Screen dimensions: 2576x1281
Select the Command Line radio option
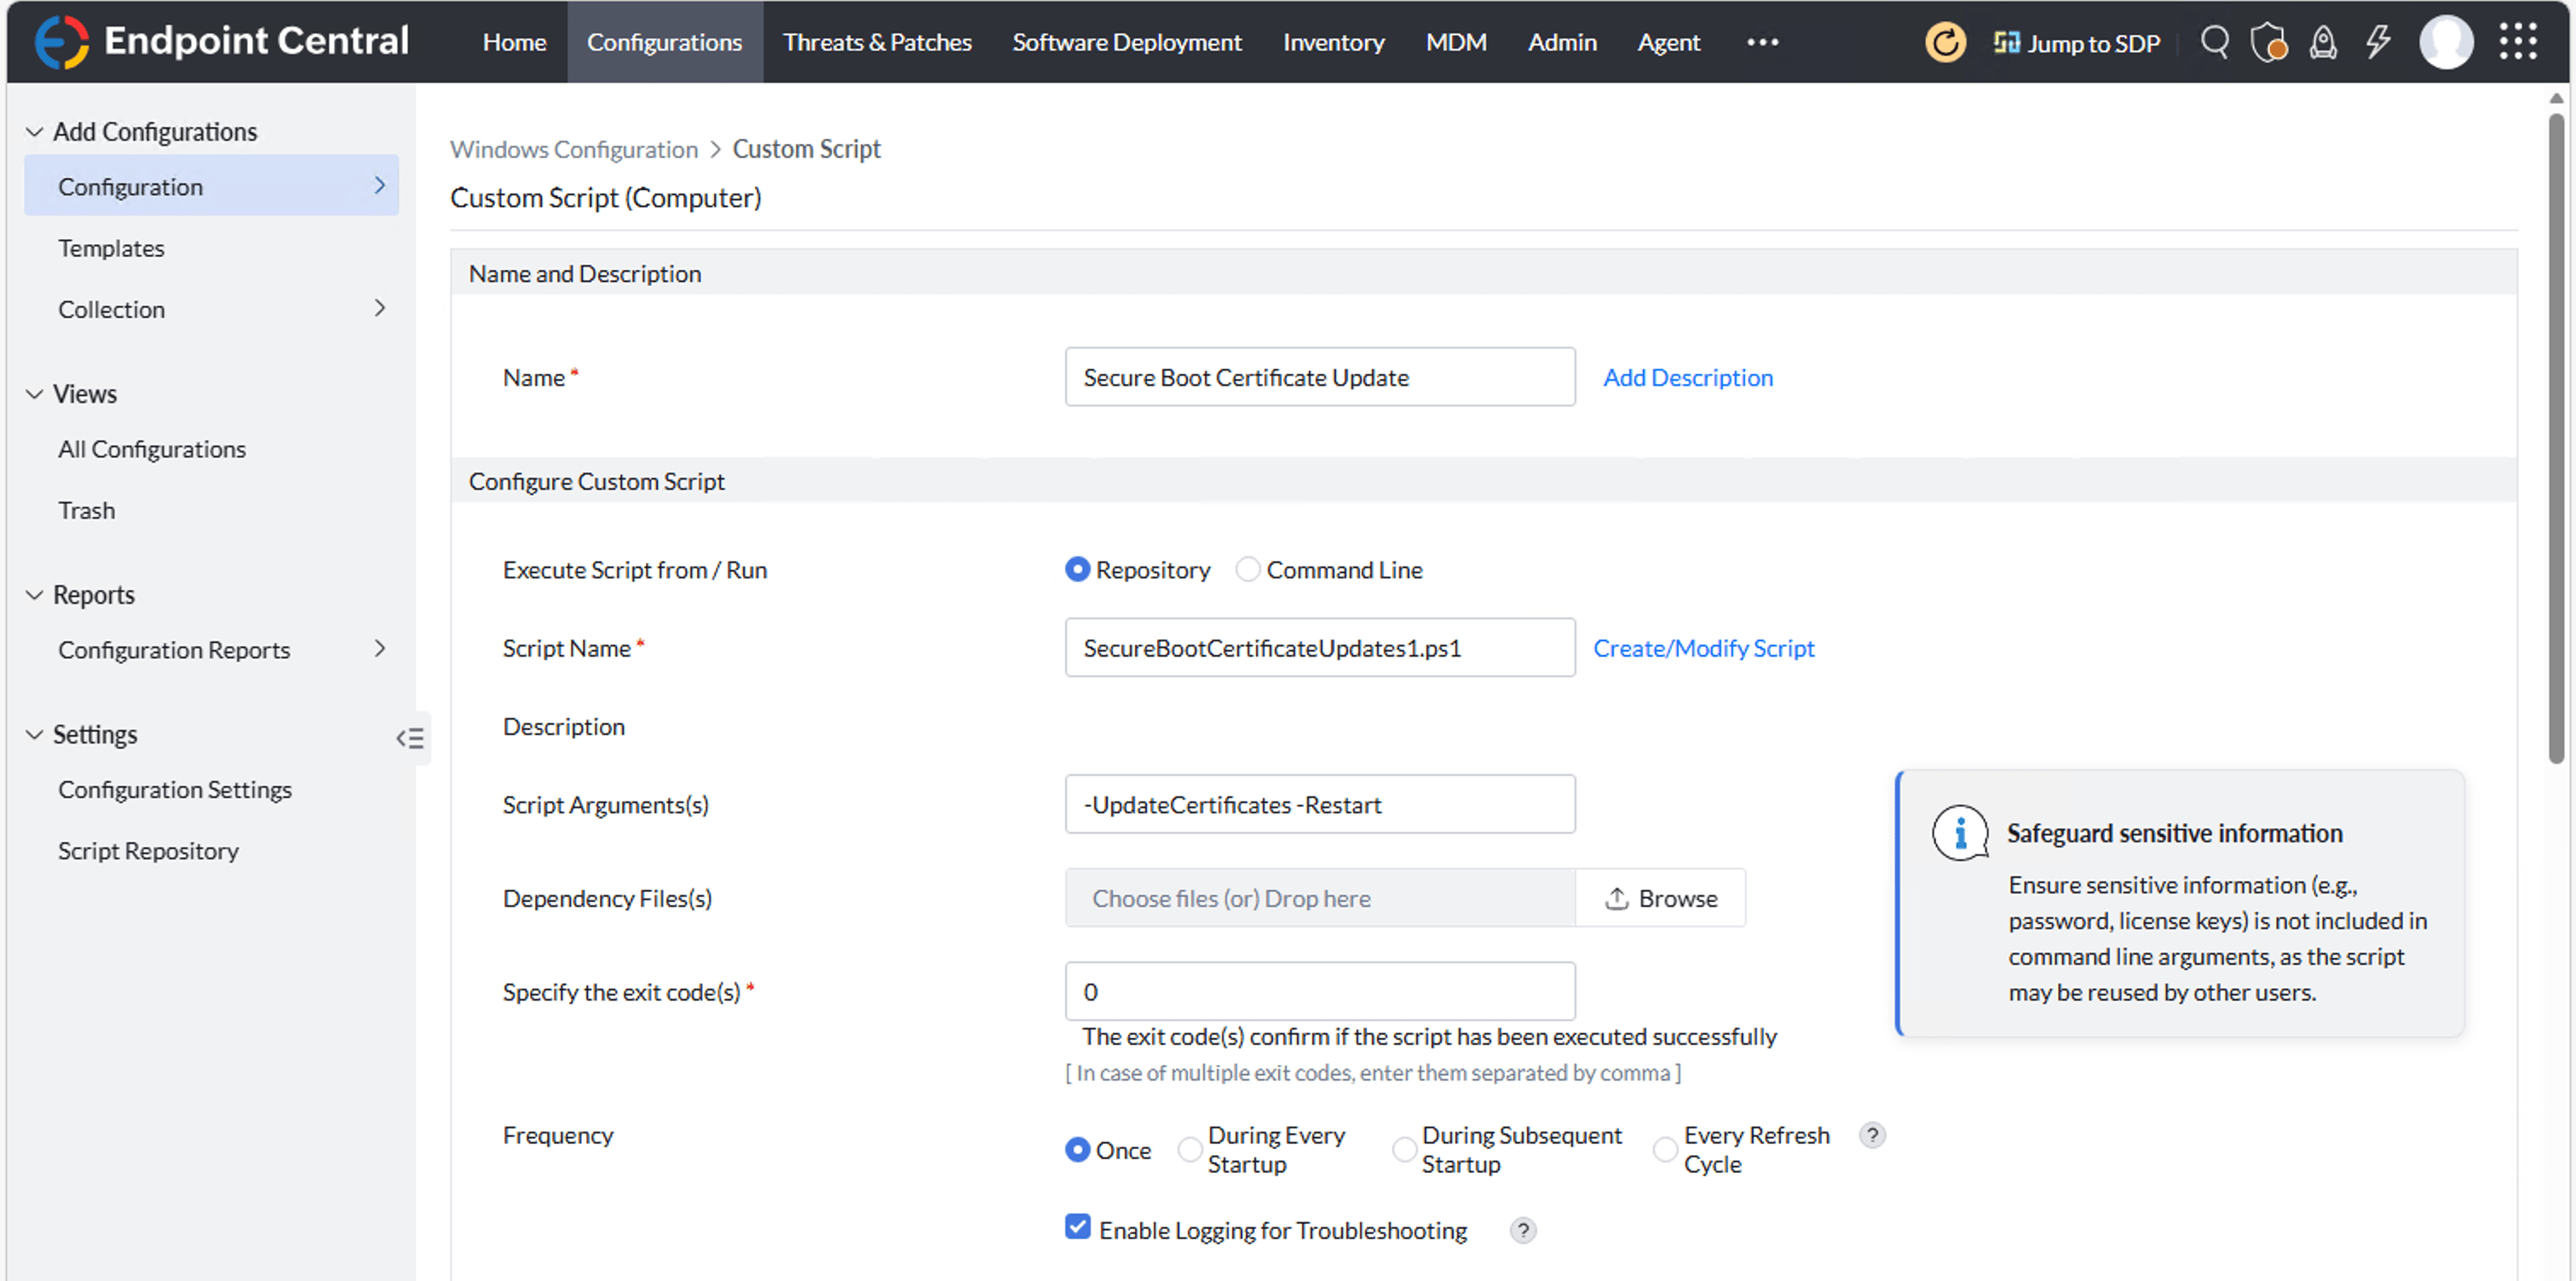1247,570
